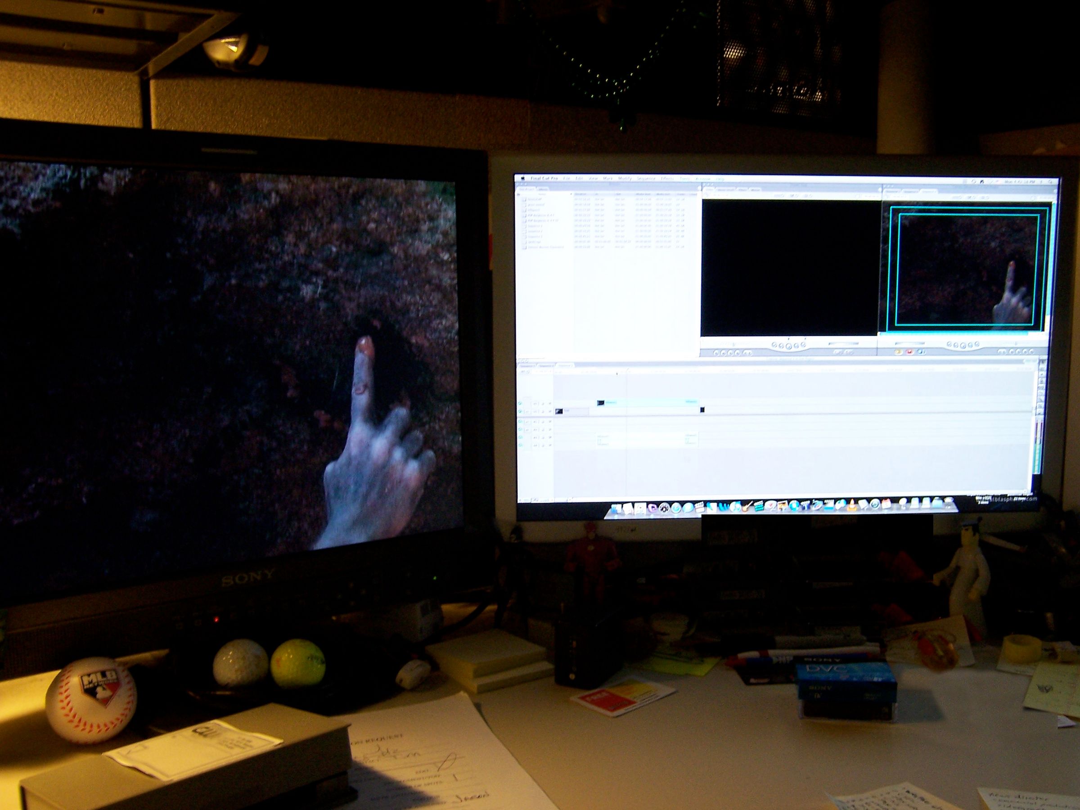Open VLC cone icon in the Dock
The image size is (1080, 810).
(852, 506)
